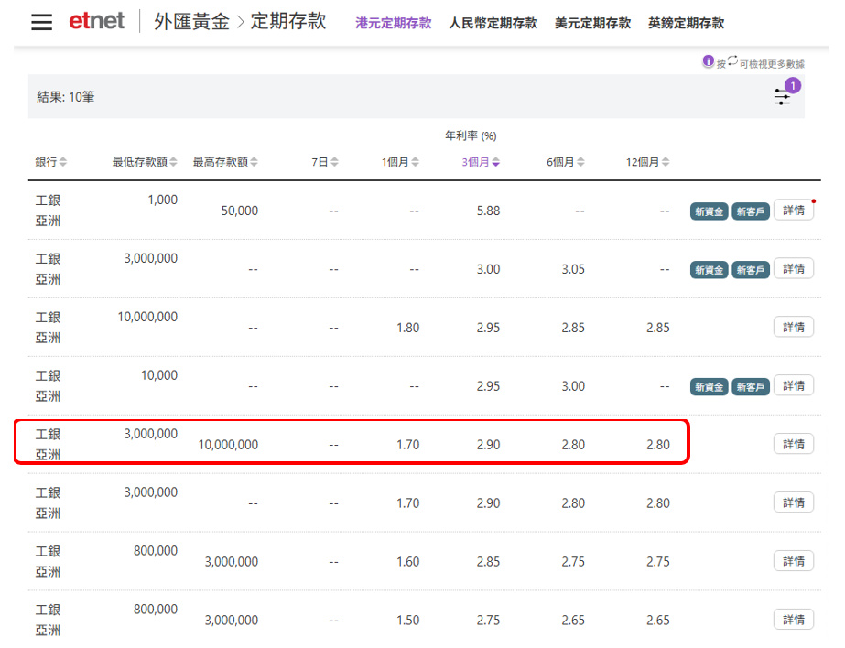
Task: Switch to 港元定期存款 tab
Action: (394, 23)
